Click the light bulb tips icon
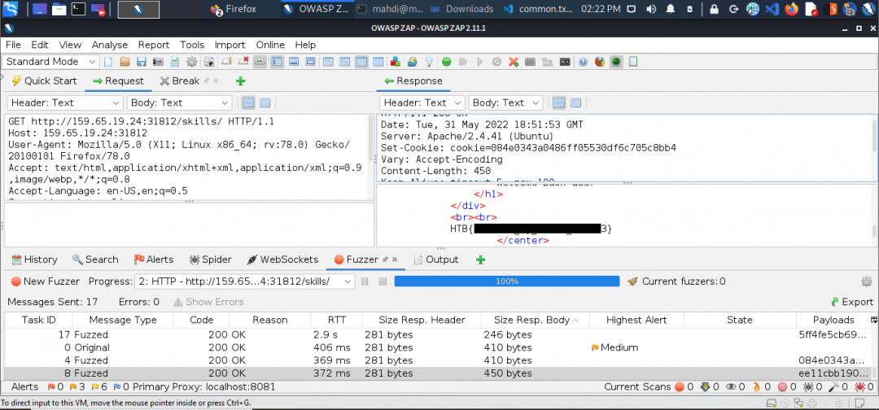The width and height of the screenshot is (879, 410). click(x=429, y=62)
